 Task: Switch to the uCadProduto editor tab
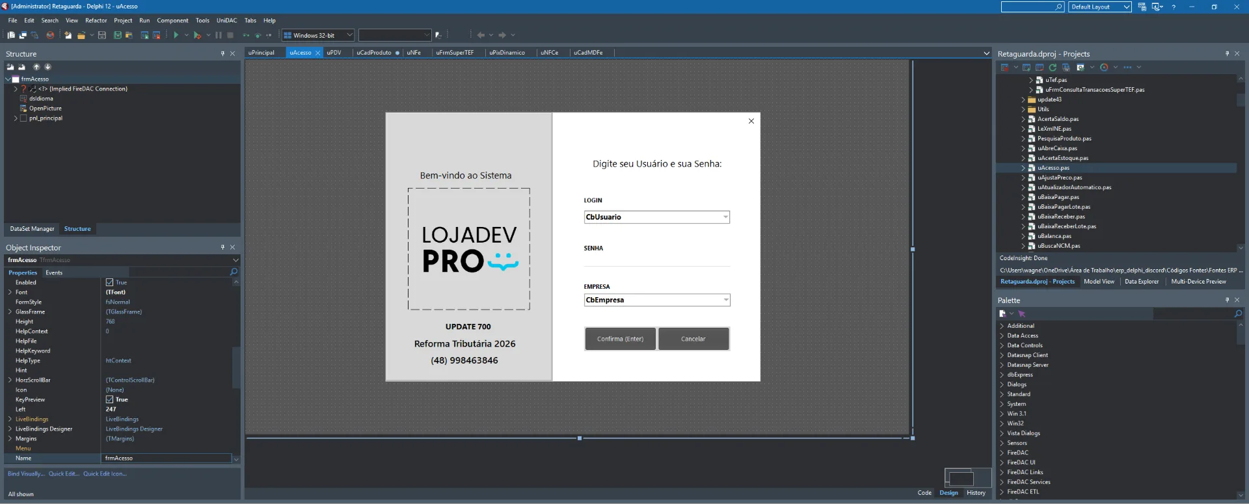(x=374, y=53)
